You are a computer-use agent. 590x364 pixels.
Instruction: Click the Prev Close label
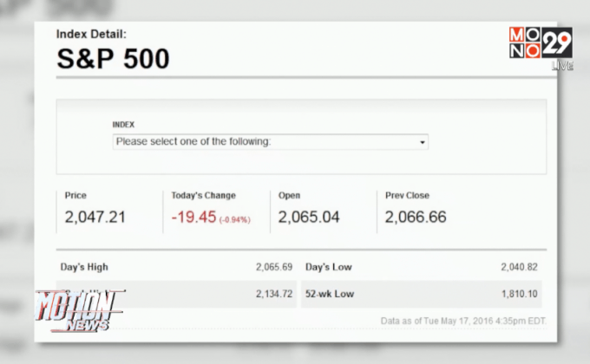click(407, 196)
